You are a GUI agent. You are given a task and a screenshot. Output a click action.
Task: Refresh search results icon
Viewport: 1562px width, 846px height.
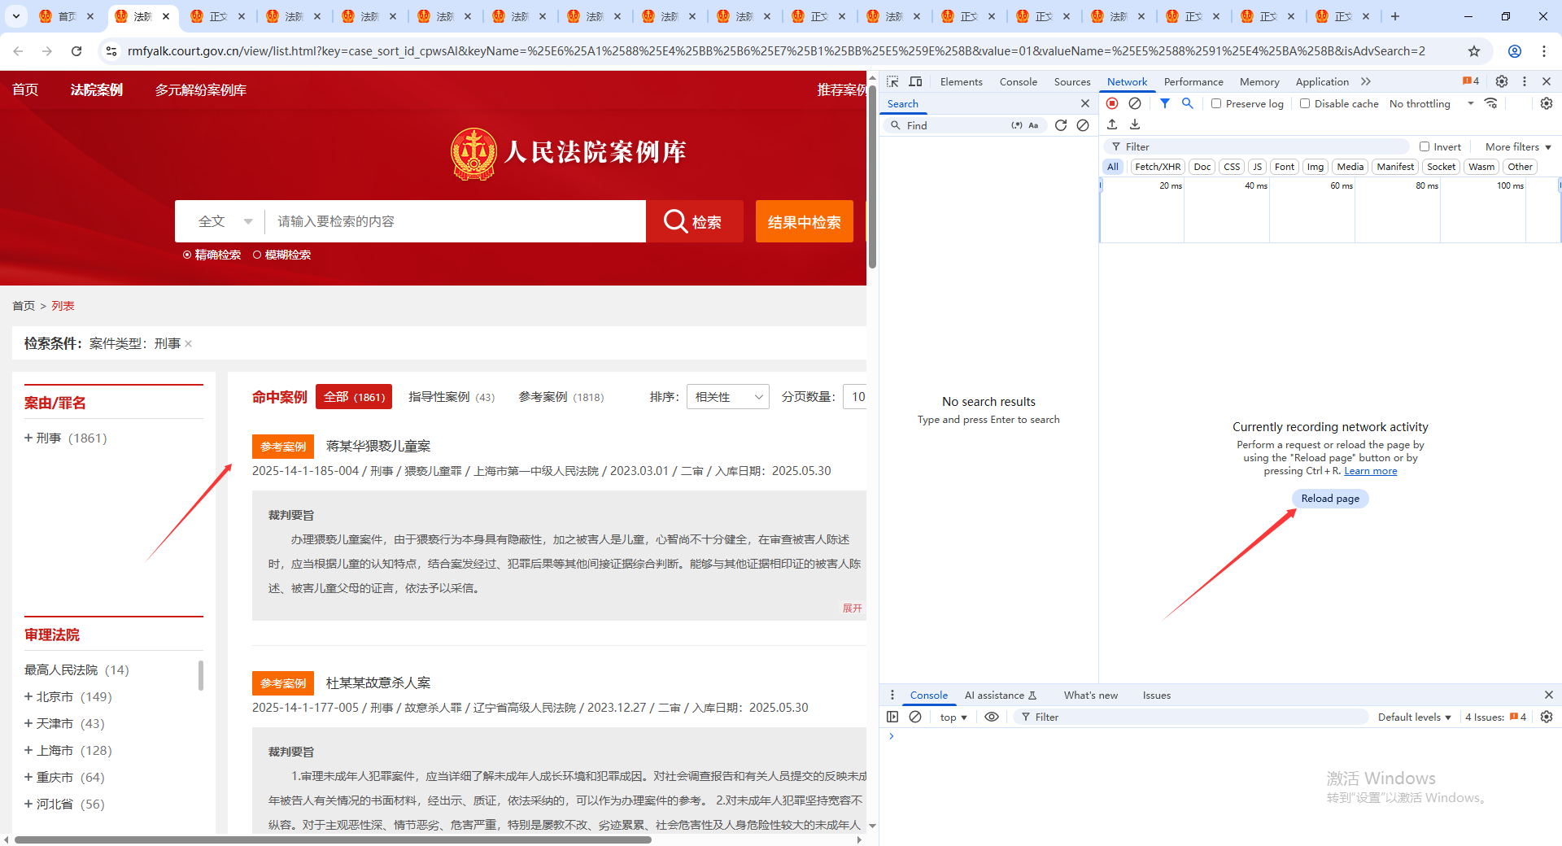tap(1061, 125)
